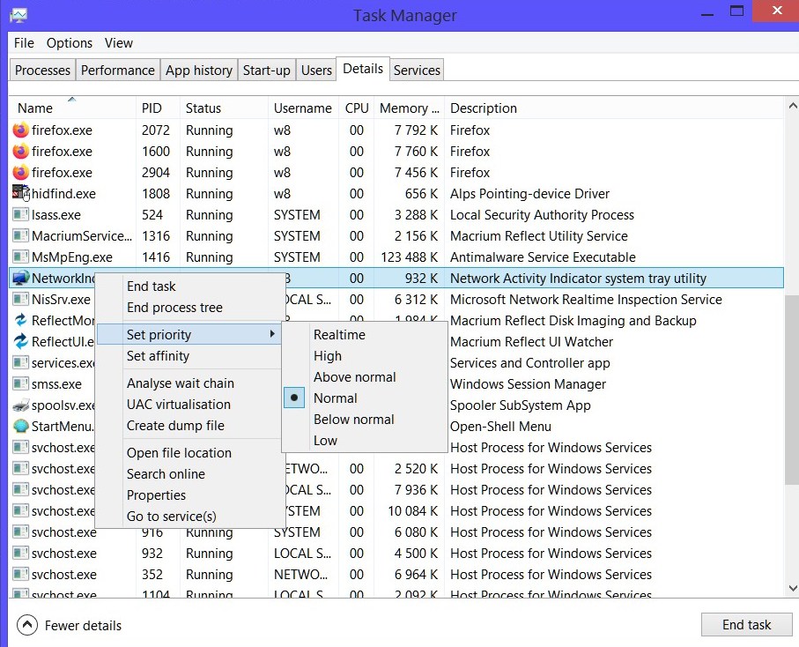The width and height of the screenshot is (799, 647).
Task: Click the Firefox icon for PID 2072
Action: point(20,130)
